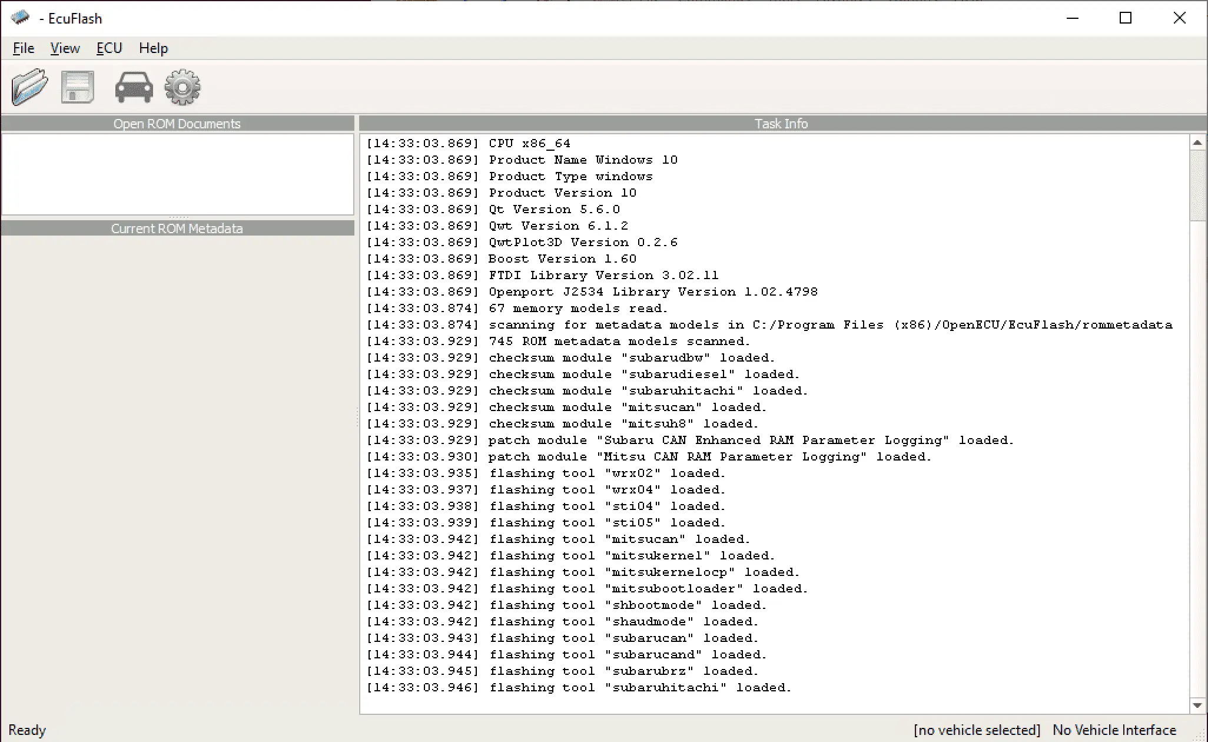Click the log line "Product Type windows"

pos(510,176)
